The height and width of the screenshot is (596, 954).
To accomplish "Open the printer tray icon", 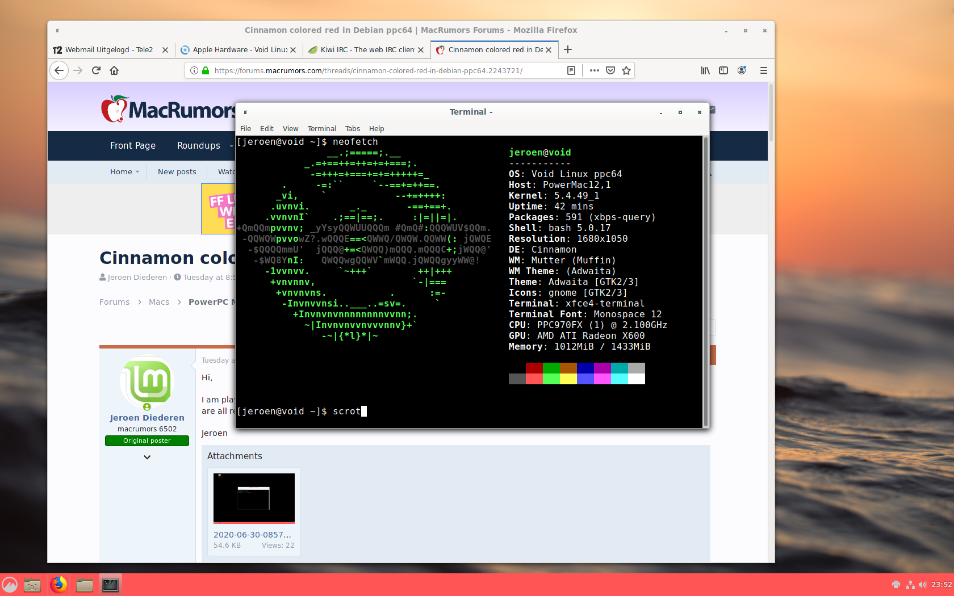I will pyautogui.click(x=896, y=585).
